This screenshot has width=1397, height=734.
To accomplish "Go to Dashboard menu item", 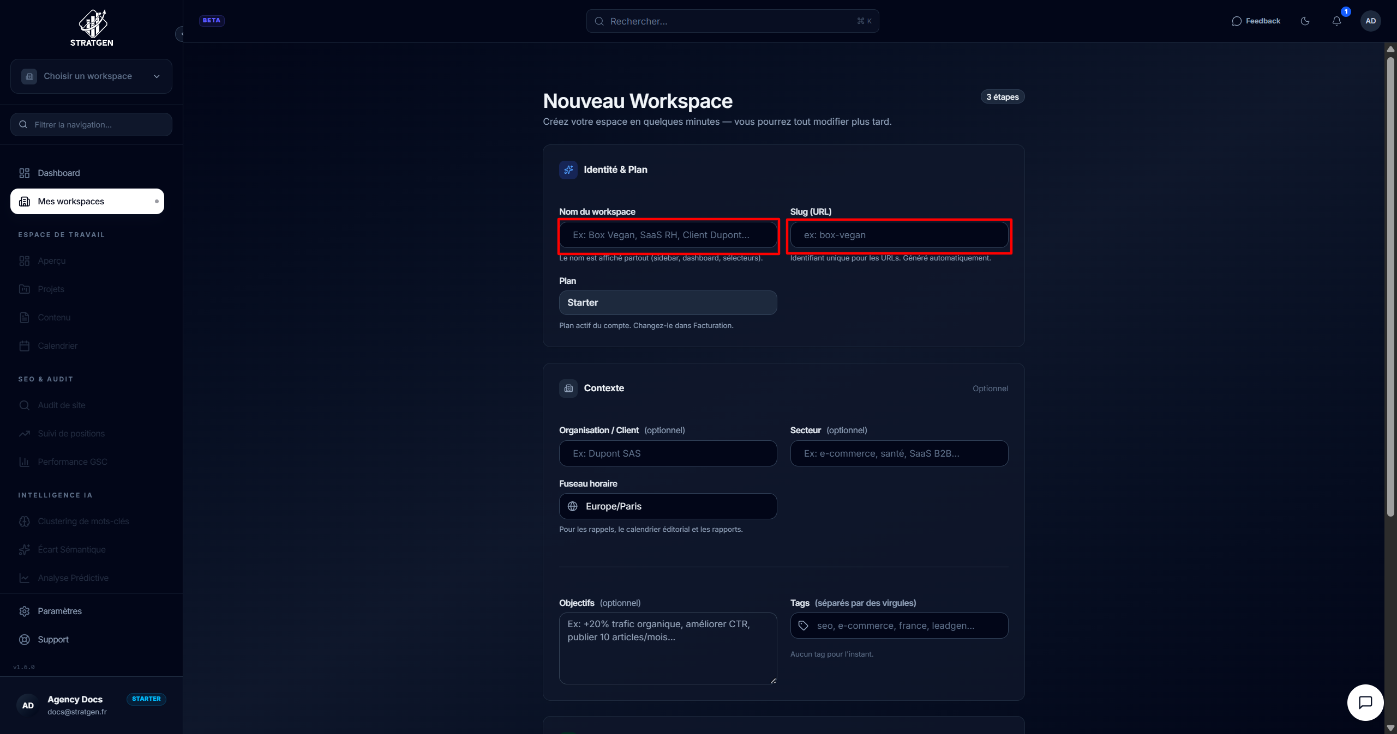I will coord(59,173).
